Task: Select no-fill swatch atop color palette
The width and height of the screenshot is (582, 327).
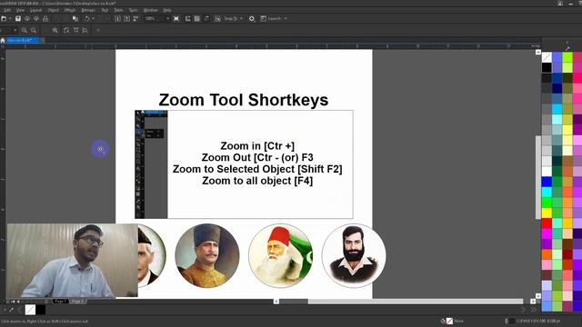Action: [x=547, y=57]
